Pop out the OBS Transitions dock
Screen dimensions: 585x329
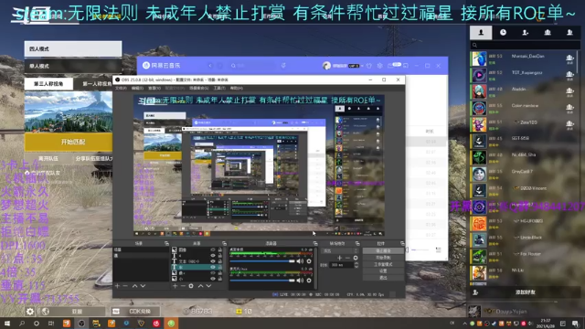357,243
